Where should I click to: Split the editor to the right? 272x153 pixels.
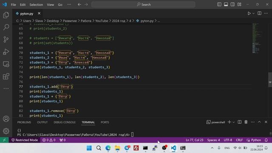click(x=260, y=13)
